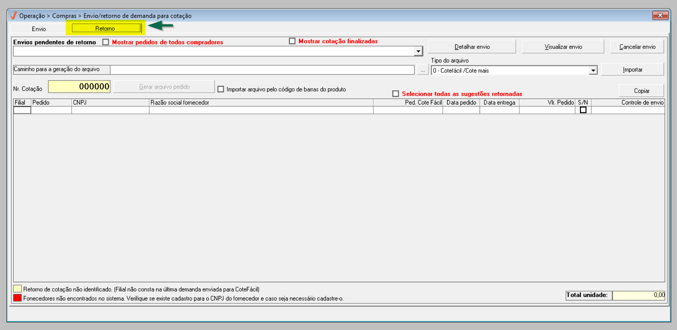Click the CNPJ column header
The height and width of the screenshot is (330, 677).
(110, 103)
